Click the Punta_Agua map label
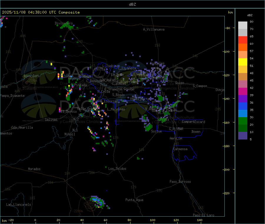This screenshot has height=224, width=265. [x=134, y=200]
